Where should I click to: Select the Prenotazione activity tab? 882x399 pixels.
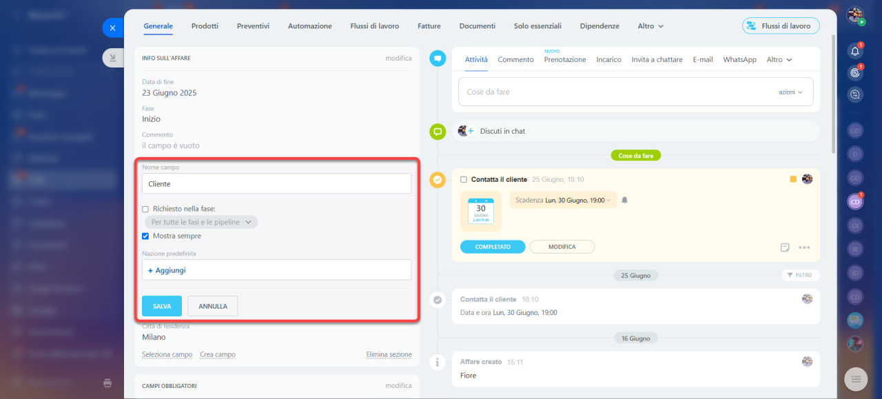565,60
